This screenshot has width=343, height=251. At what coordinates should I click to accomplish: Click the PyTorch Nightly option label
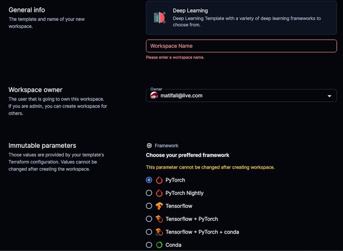[x=184, y=193]
